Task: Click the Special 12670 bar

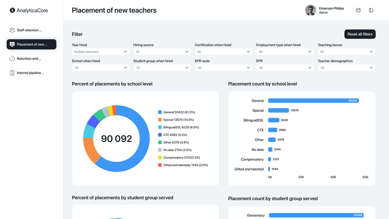Action: [278, 110]
